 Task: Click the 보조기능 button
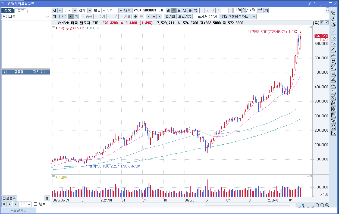coord(185,16)
